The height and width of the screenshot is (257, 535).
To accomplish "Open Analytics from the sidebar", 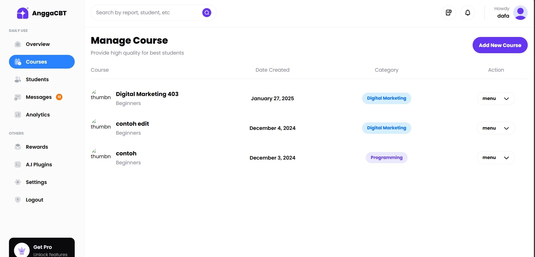I will [x=37, y=115].
